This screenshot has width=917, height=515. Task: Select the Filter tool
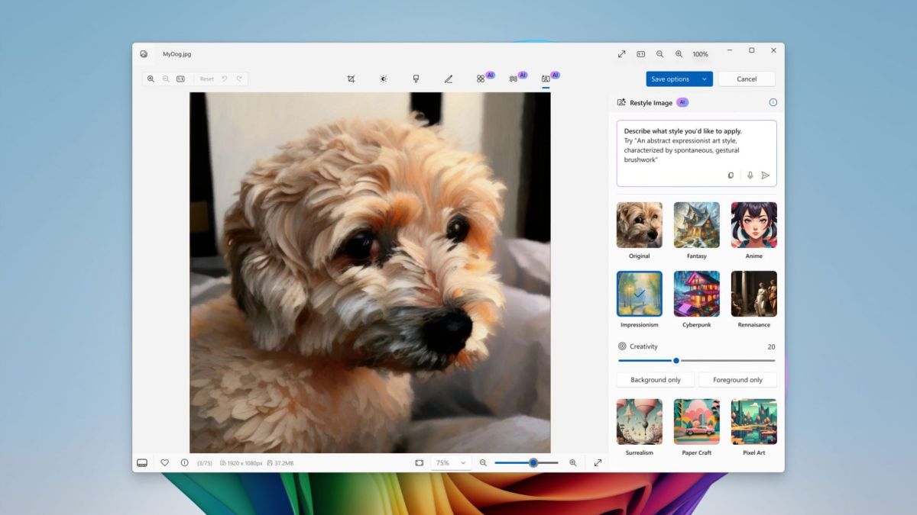click(x=416, y=79)
